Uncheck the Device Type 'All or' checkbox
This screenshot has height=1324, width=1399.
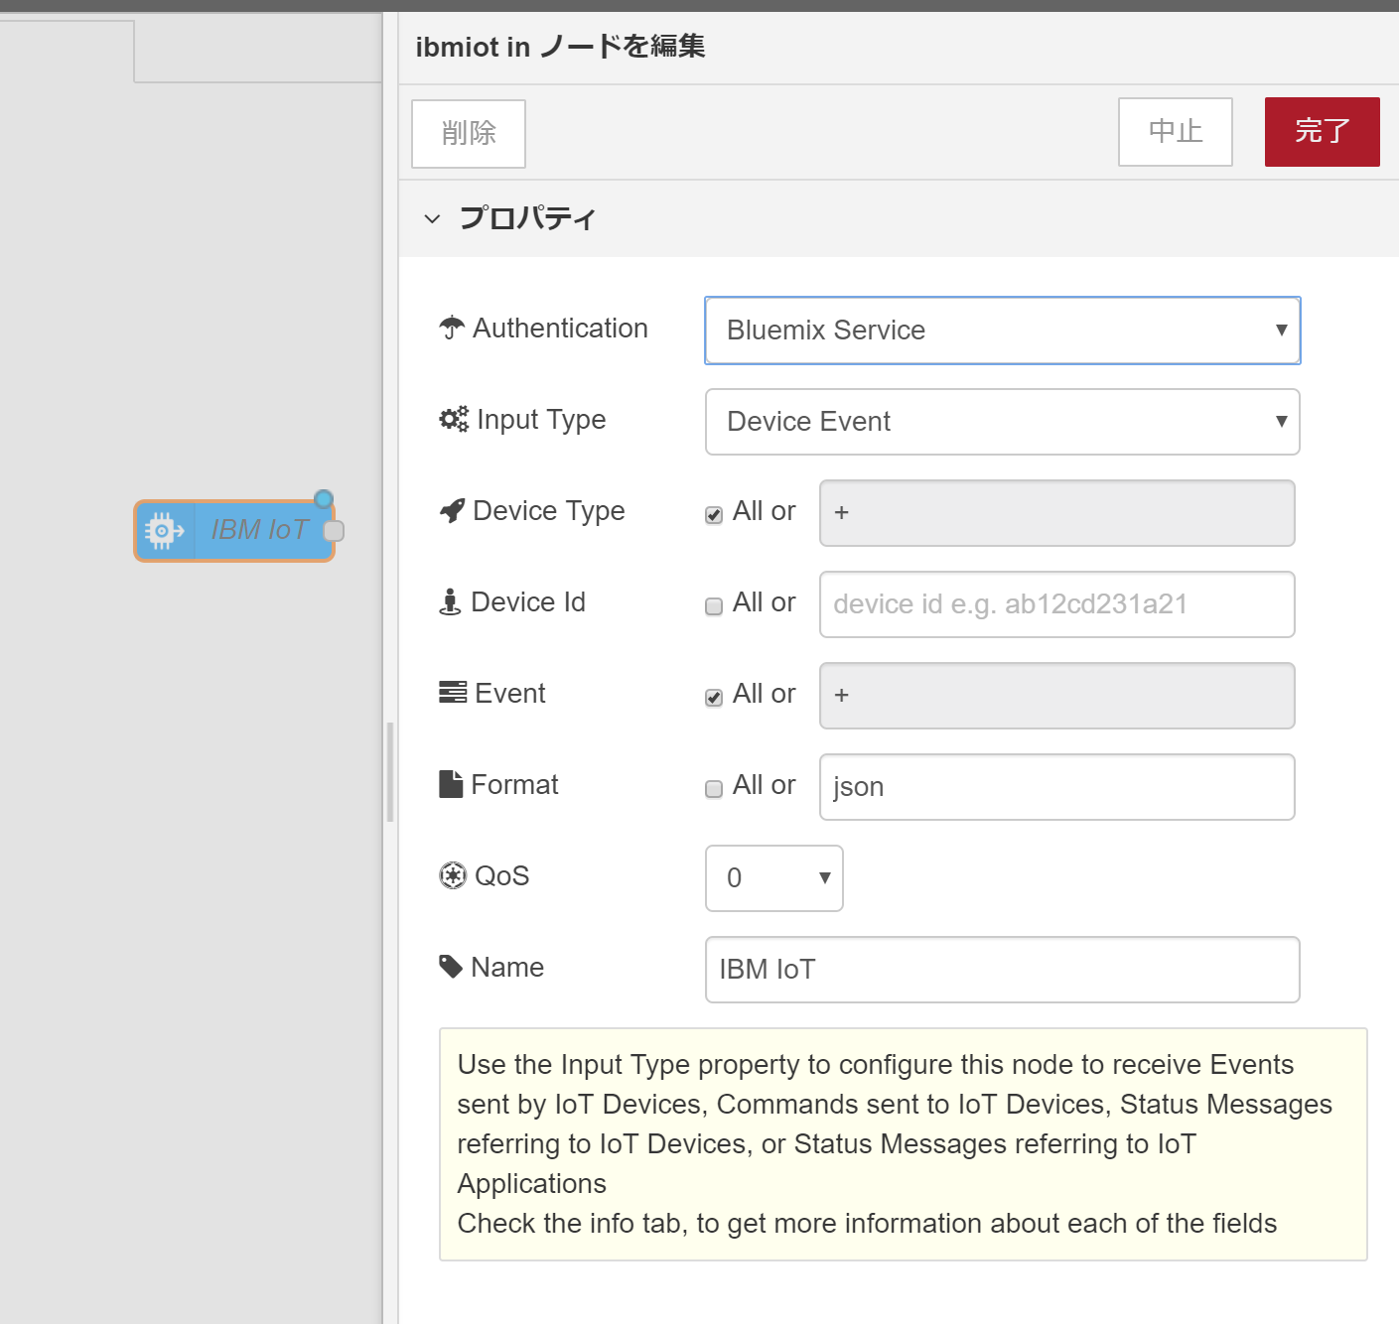click(x=714, y=515)
